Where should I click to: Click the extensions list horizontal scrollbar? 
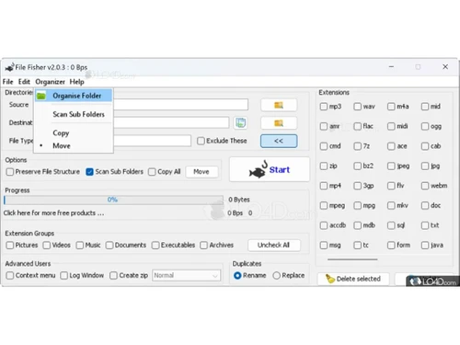coord(352,259)
